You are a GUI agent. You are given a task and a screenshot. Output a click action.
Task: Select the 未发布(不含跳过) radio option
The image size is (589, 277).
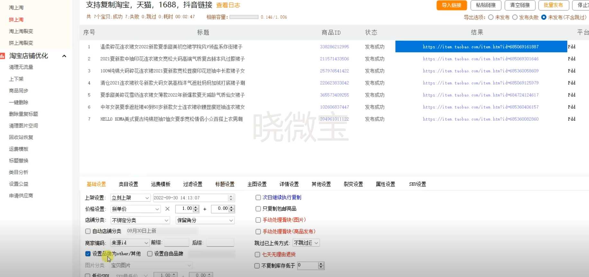pos(544,17)
